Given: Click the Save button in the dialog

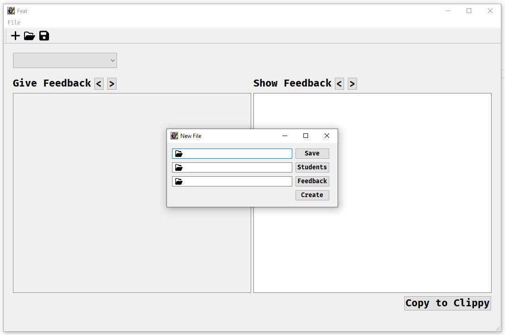Looking at the screenshot, I should tap(312, 153).
